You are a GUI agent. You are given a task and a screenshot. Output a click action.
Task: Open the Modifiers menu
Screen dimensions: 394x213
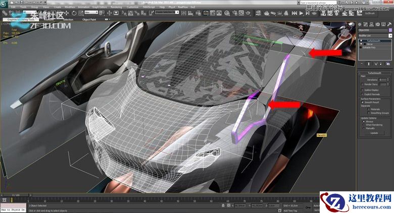tap(70, 7)
